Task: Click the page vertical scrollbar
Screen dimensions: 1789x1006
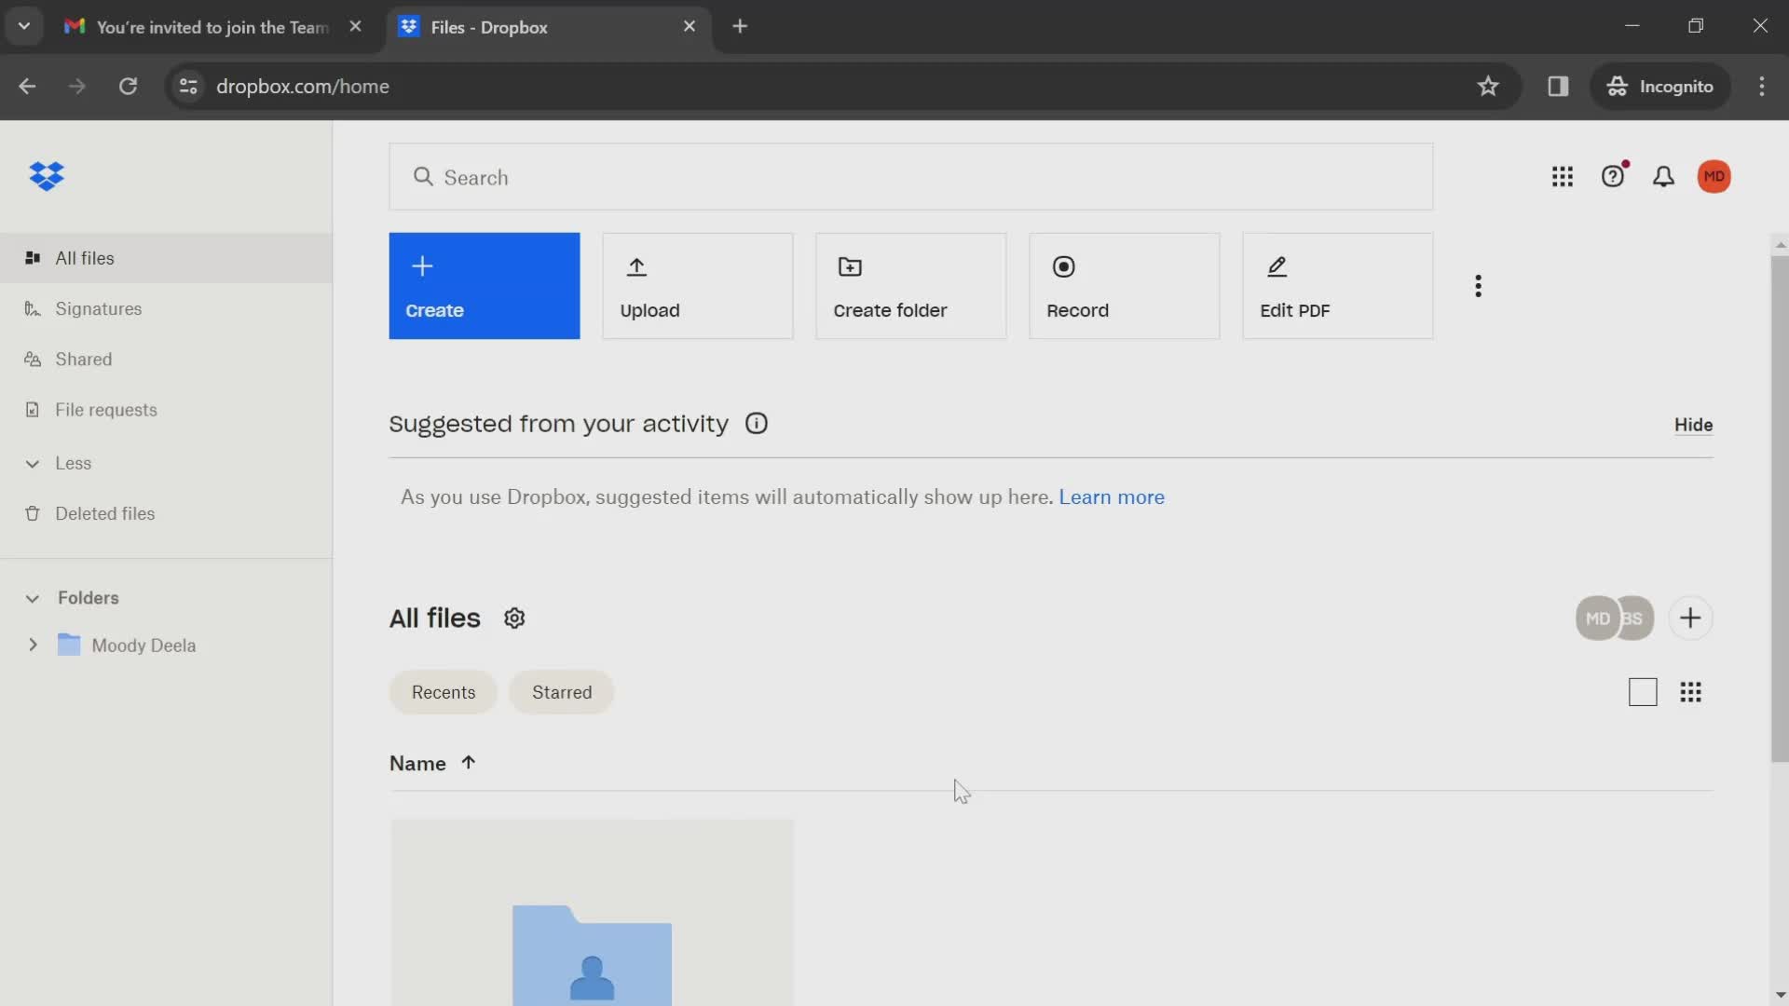Action: [1780, 508]
